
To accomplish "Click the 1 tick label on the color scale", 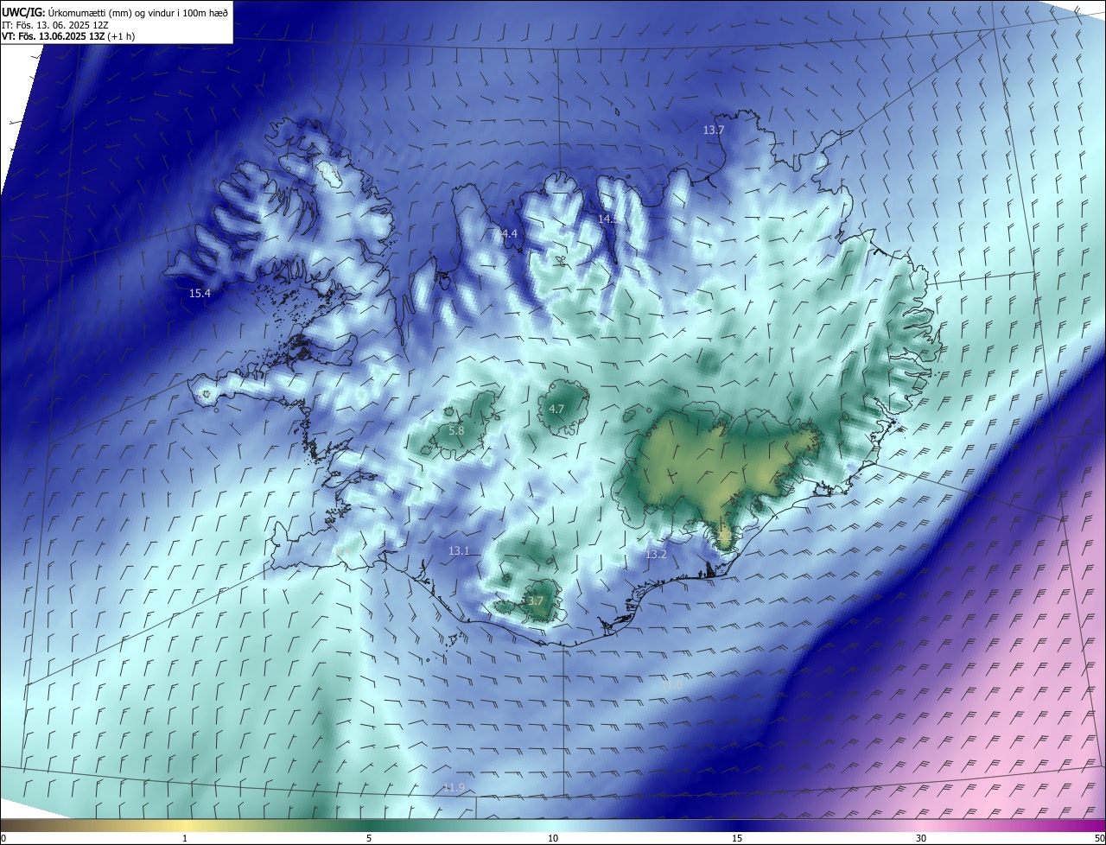I will (185, 838).
